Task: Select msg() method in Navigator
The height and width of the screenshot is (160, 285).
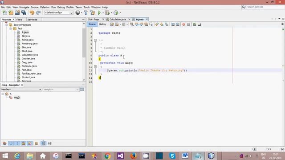Action: [16, 98]
